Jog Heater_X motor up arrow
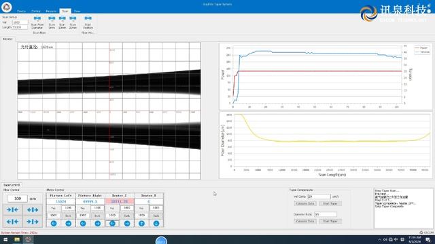Screen dimensions: 435x244 pos(141,224)
